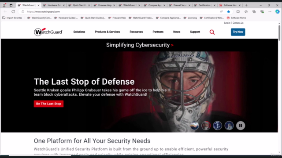Switch to the Compare Appliances tab
The width and height of the screenshot is (282, 158).
154,5
